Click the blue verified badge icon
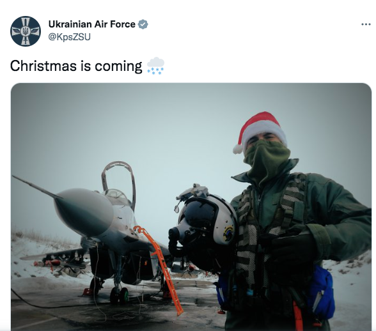 pyautogui.click(x=143, y=24)
